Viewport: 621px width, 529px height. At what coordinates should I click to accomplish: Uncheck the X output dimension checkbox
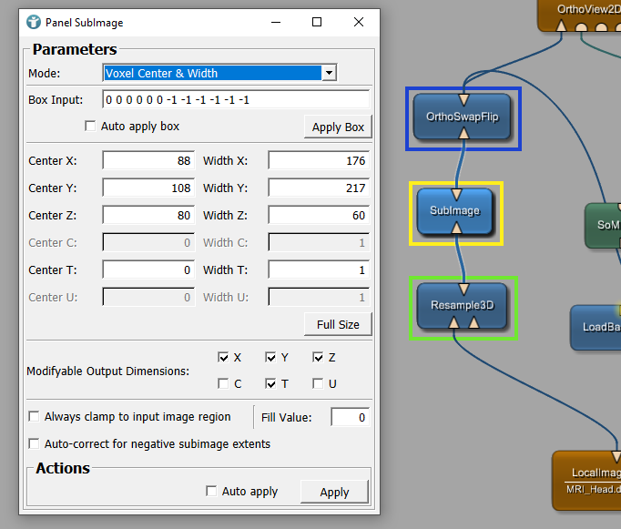(224, 358)
